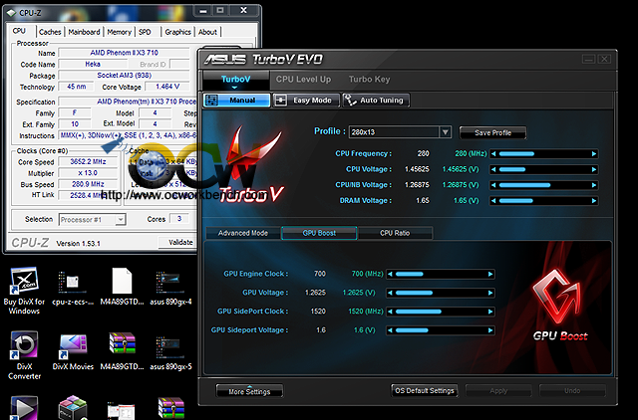Click Validate button in CPU-Z
Viewport: 638px width, 420px height.
177,243
